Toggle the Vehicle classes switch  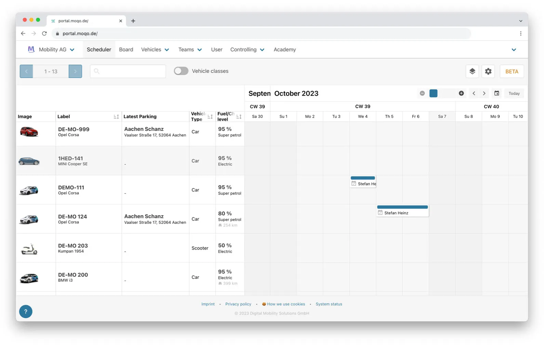[x=181, y=71]
